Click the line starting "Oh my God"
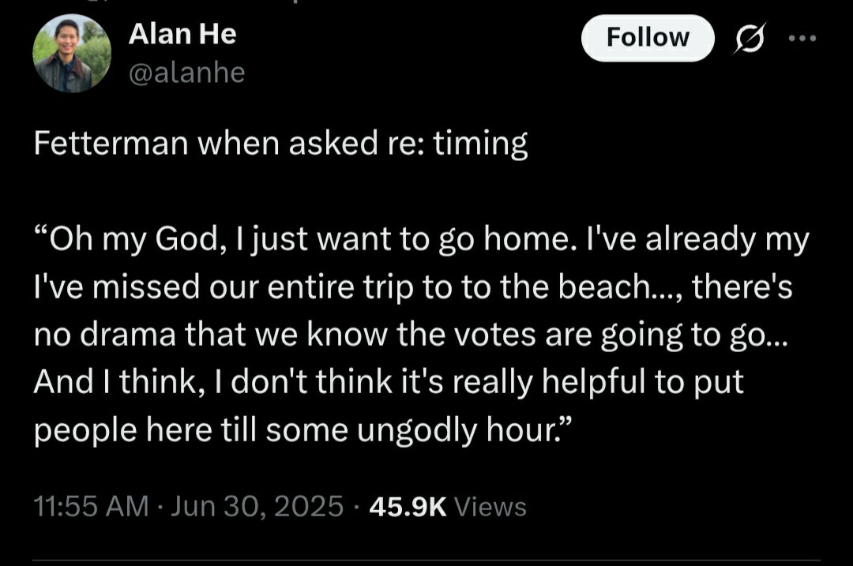Viewport: 853px width, 566px height. point(422,240)
